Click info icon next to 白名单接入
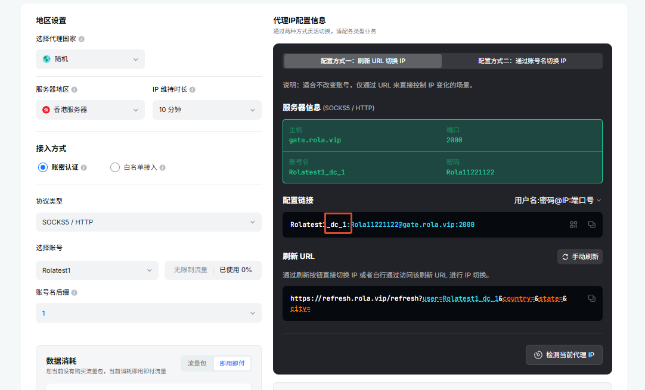 coord(163,168)
